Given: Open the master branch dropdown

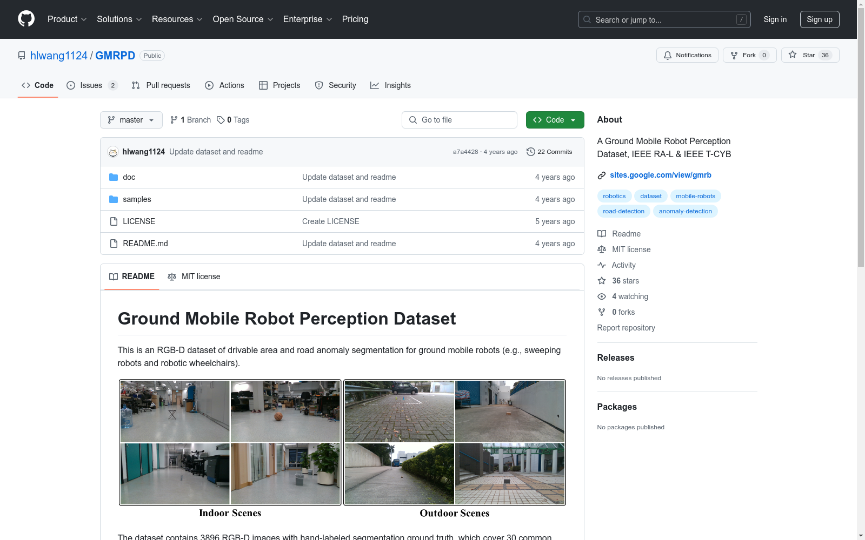Looking at the screenshot, I should tap(131, 120).
